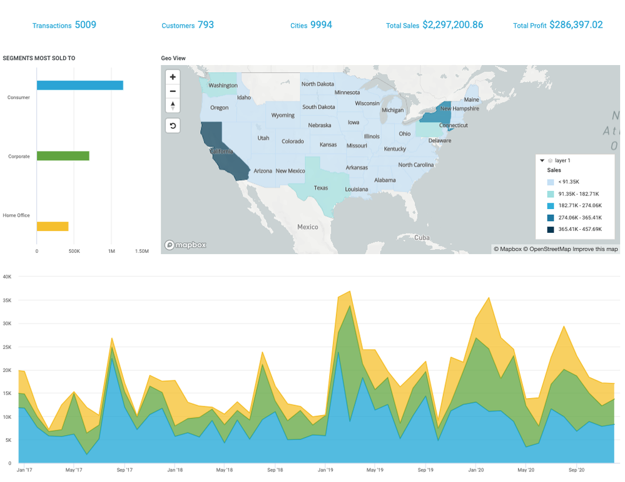Viewport: 625px width, 482px height.
Task: Select the blue Consumer segment bar
Action: tap(79, 86)
